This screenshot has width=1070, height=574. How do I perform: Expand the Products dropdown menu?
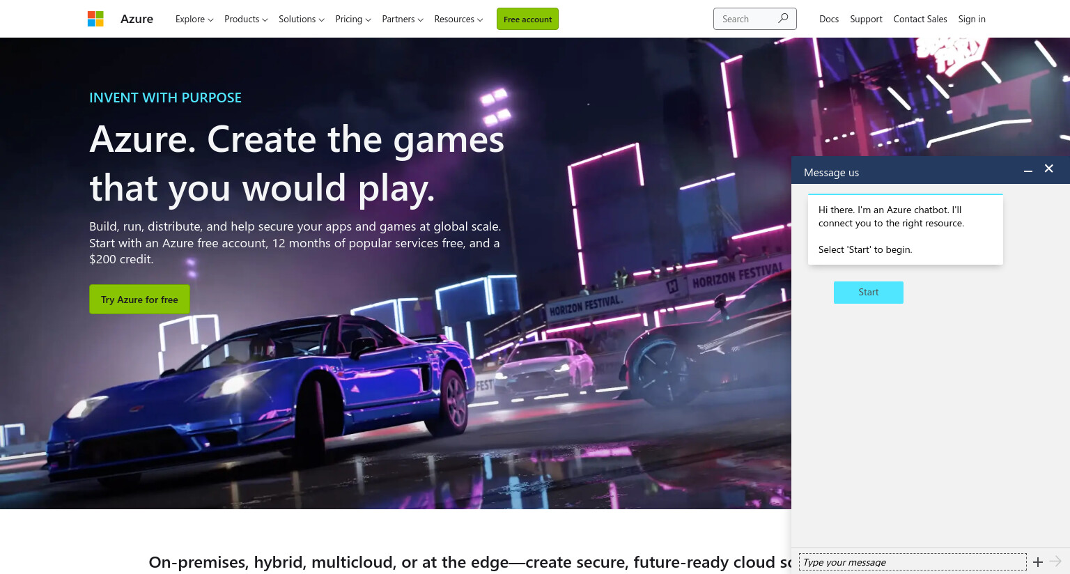(x=246, y=19)
